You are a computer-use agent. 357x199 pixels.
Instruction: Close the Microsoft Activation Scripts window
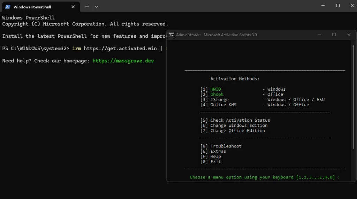[x=349, y=35]
